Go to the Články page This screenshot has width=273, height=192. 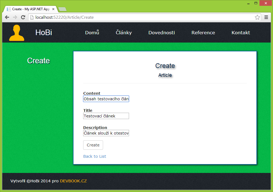[x=124, y=33]
